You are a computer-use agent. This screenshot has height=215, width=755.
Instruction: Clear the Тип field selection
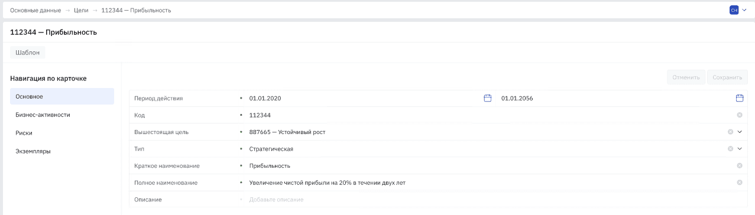[730, 149]
